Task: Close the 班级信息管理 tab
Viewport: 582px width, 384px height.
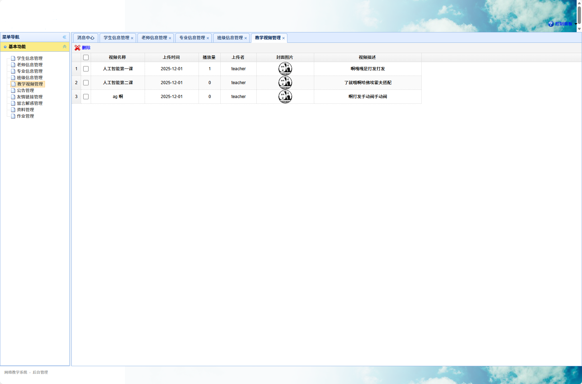Action: 246,38
